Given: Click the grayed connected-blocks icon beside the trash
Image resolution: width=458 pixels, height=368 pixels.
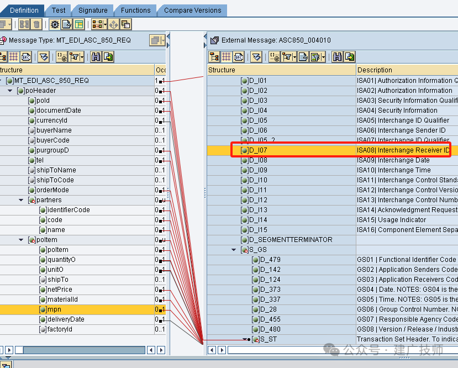Looking at the screenshot, I should tap(24, 24).
